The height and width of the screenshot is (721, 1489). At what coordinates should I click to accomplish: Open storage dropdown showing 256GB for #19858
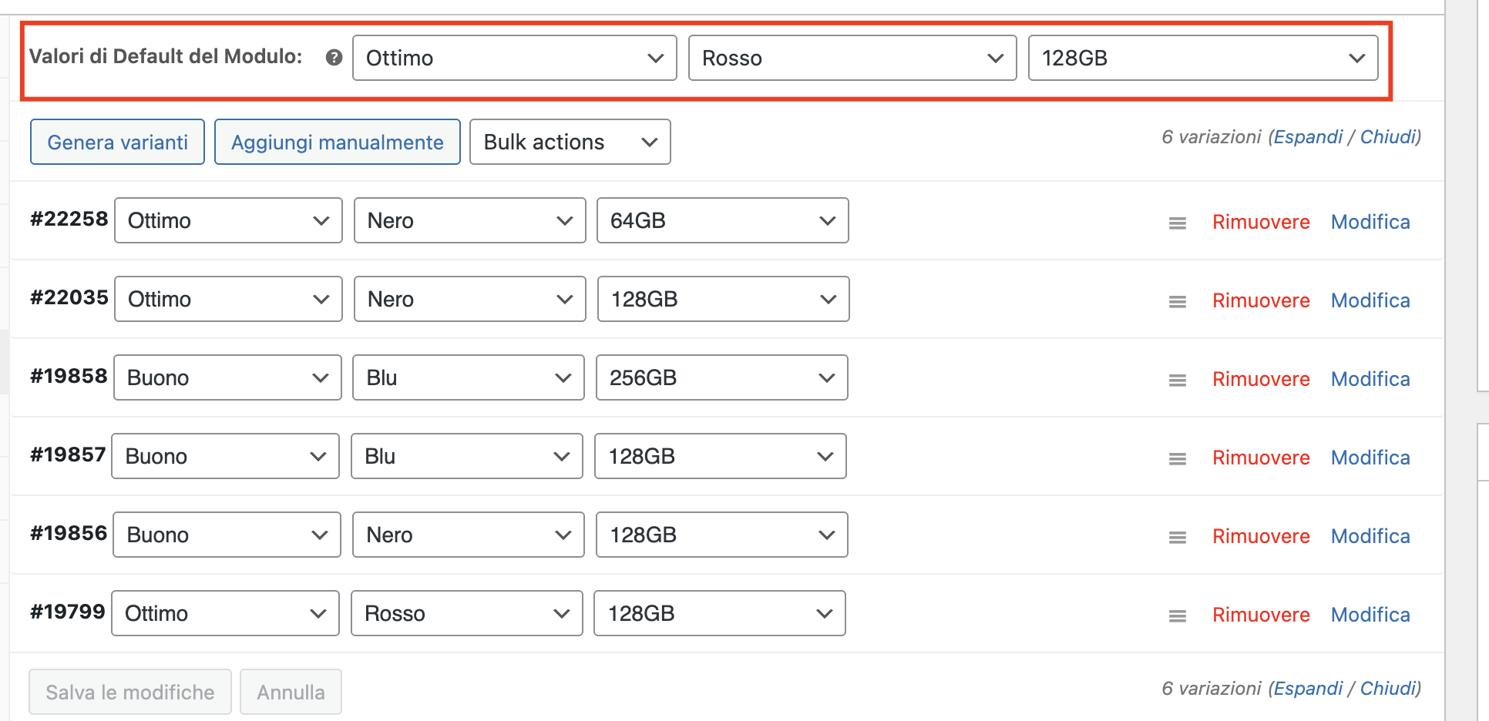pyautogui.click(x=722, y=377)
